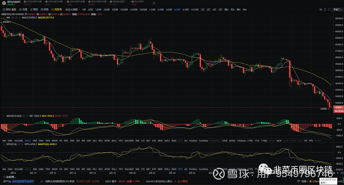Click the fullscreen expand icon
344x185 pixels.
click(x=325, y=9)
